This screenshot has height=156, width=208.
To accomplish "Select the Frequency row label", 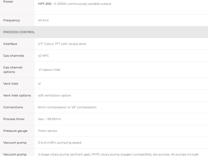I will click(11, 20).
